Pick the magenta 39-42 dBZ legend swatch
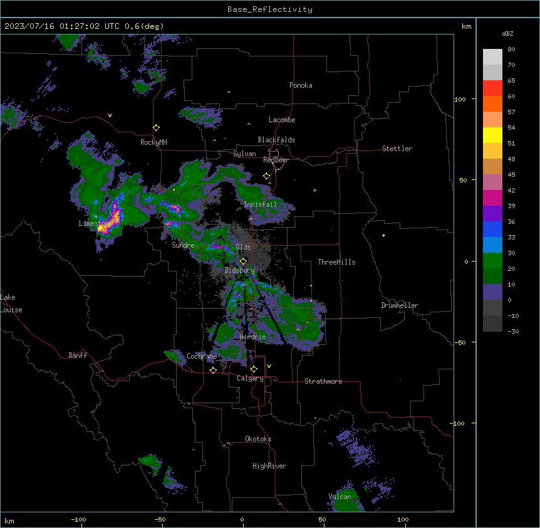Screen dimensions: 540x528 point(492,198)
